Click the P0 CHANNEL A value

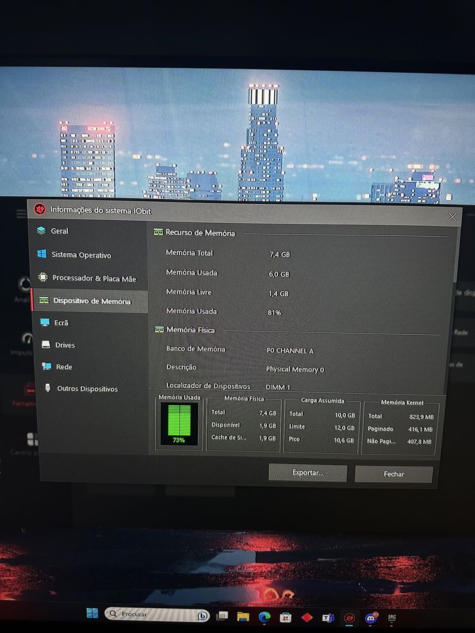tap(290, 351)
